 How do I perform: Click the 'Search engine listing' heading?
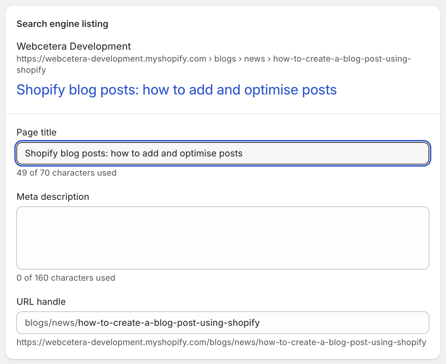[x=63, y=24]
